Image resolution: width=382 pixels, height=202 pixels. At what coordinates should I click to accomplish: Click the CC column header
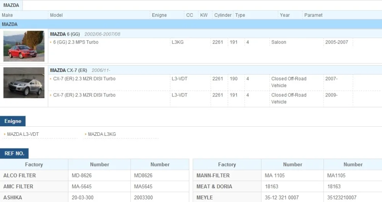click(x=189, y=15)
